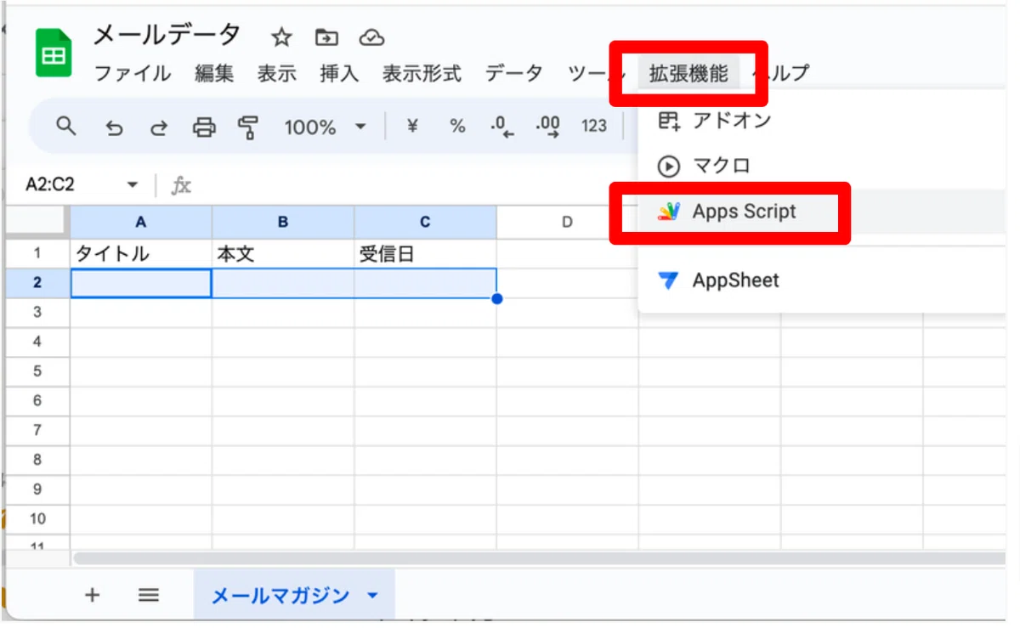Select column D header
Image resolution: width=1020 pixels, height=628 pixels.
[x=567, y=222]
